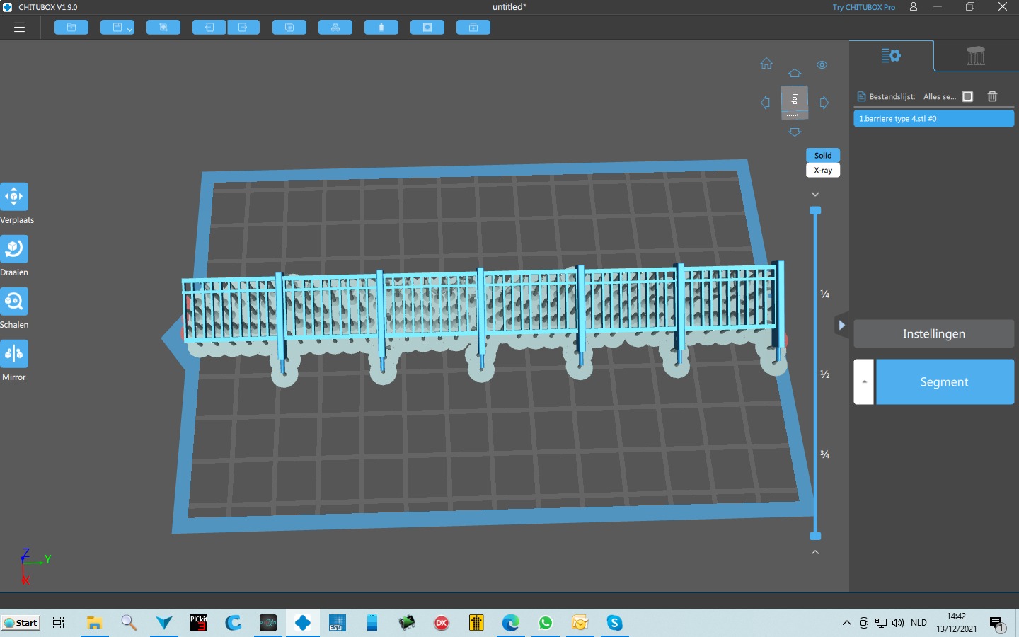1019x637 pixels.
Task: Click chevron below the layer slider
Action: pyautogui.click(x=815, y=552)
